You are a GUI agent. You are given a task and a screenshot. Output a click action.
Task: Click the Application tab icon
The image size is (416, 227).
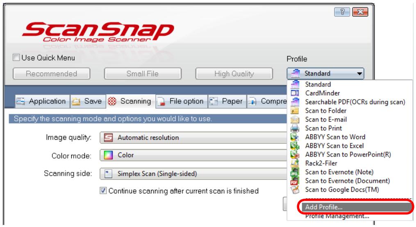coord(20,101)
